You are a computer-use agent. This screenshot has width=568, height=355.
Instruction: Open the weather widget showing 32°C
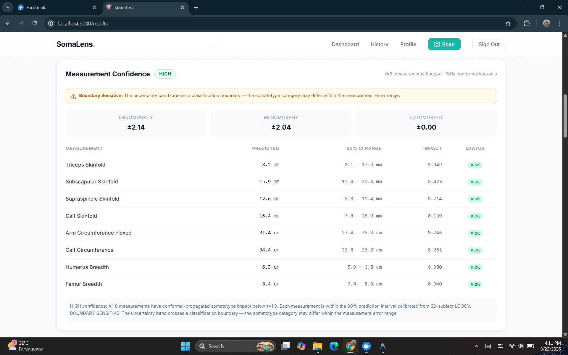click(25, 346)
